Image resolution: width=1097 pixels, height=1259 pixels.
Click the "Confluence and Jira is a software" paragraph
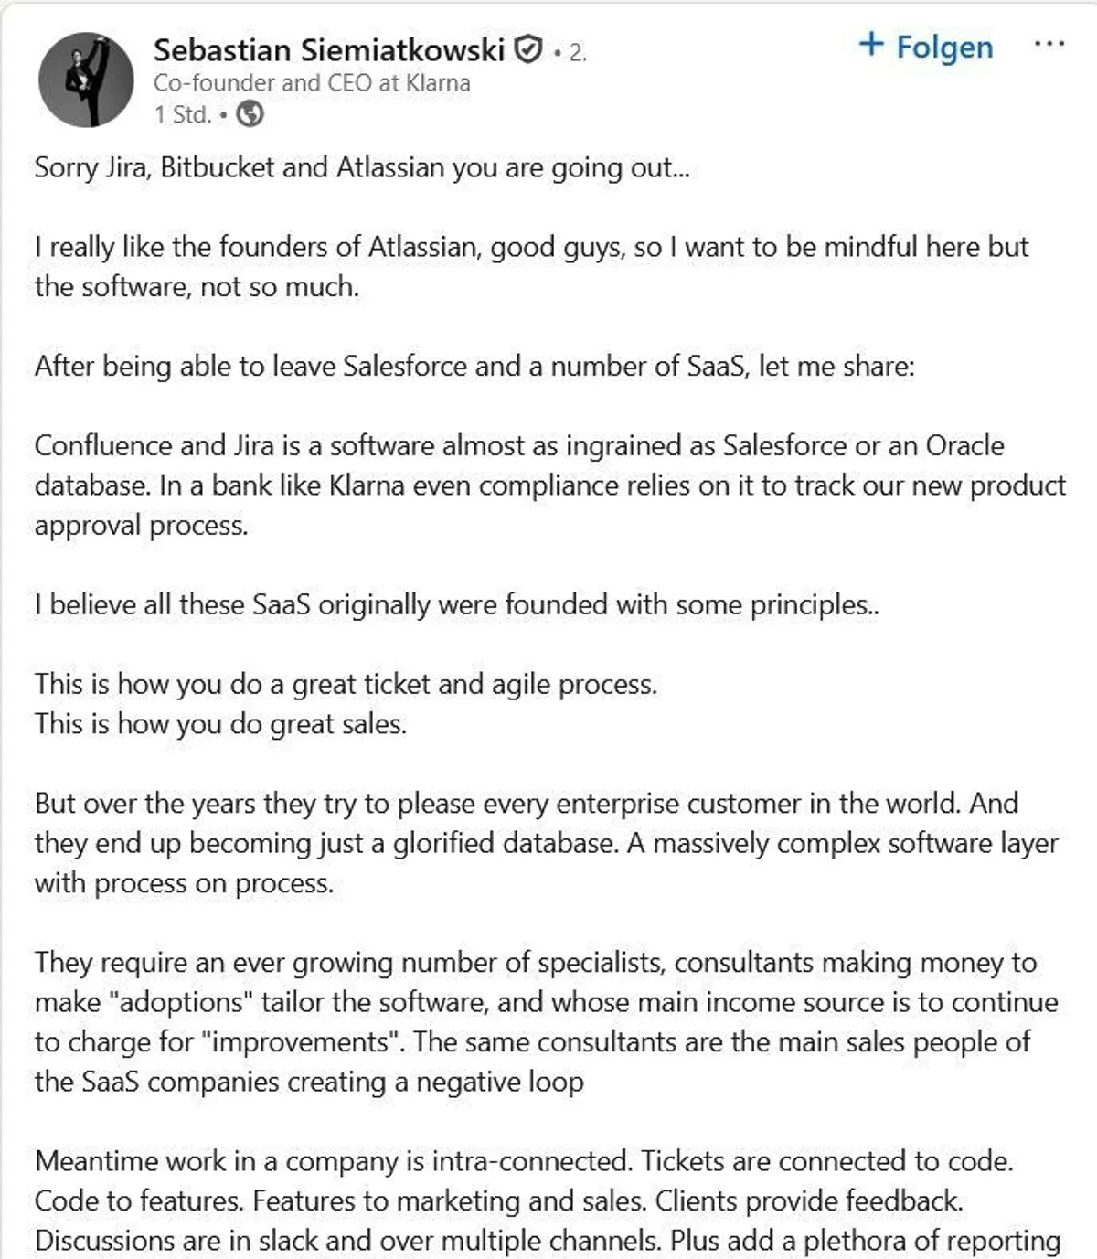point(548,485)
